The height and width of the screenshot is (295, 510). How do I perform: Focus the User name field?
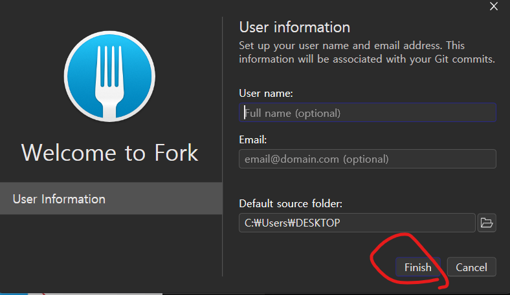click(x=367, y=113)
